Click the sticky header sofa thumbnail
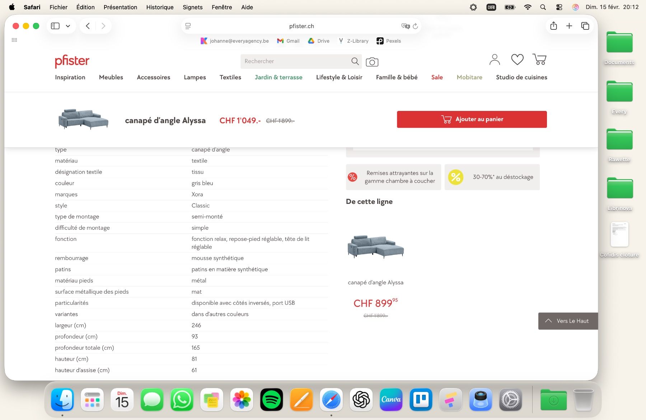This screenshot has height=420, width=646. [83, 119]
